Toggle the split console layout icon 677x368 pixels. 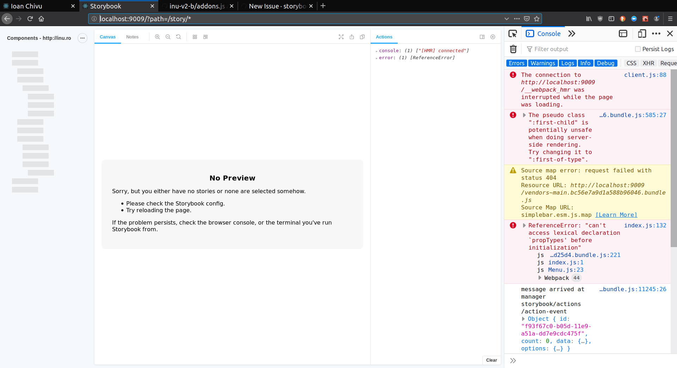[623, 33]
